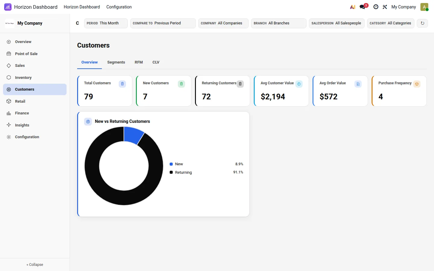The width and height of the screenshot is (434, 271).
Task: Open the Configuration menu in top bar
Action: (119, 7)
